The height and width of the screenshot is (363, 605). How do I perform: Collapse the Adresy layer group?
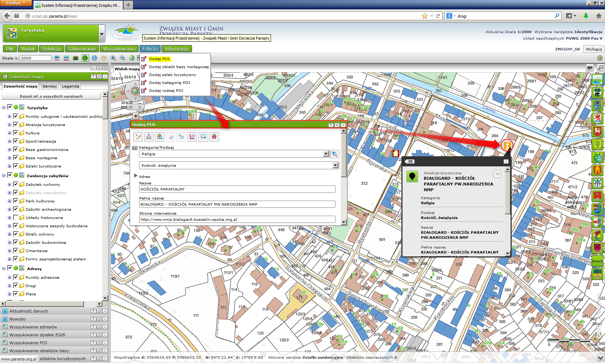pos(4,268)
